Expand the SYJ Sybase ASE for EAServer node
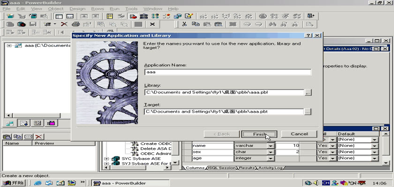Image resolution: width=394 pixels, height=187 pixels. pyautogui.click(x=106, y=164)
